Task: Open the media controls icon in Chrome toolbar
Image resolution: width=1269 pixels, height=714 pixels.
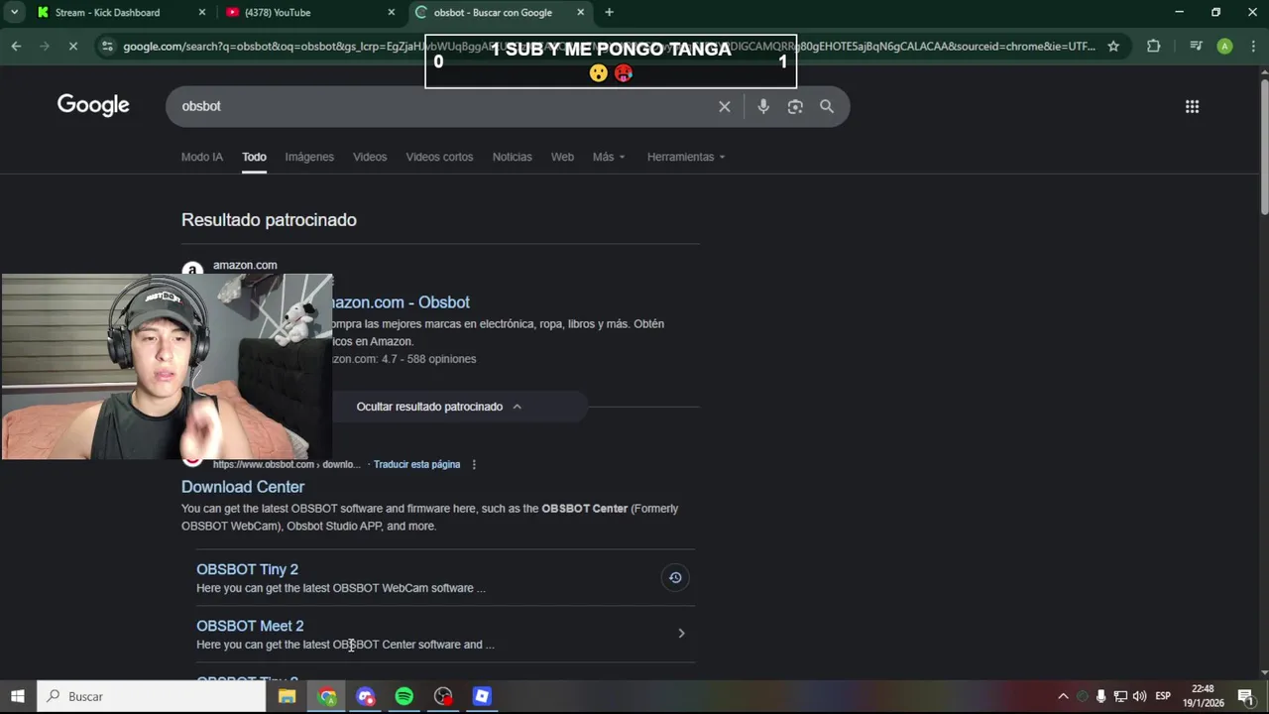Action: [1196, 46]
